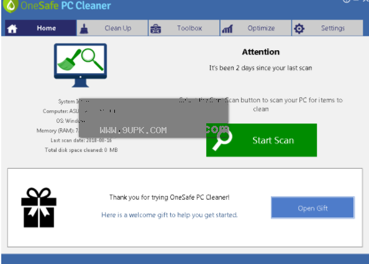Viewport: 369px width, 264px height.
Task: Click the Memory (RAM) info line
Action: tap(57, 131)
